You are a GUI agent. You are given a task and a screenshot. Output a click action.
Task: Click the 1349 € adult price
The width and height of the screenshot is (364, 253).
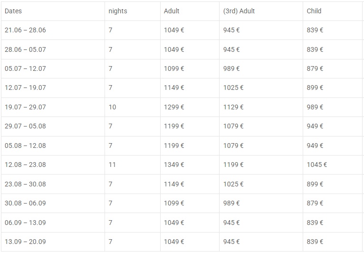174,165
